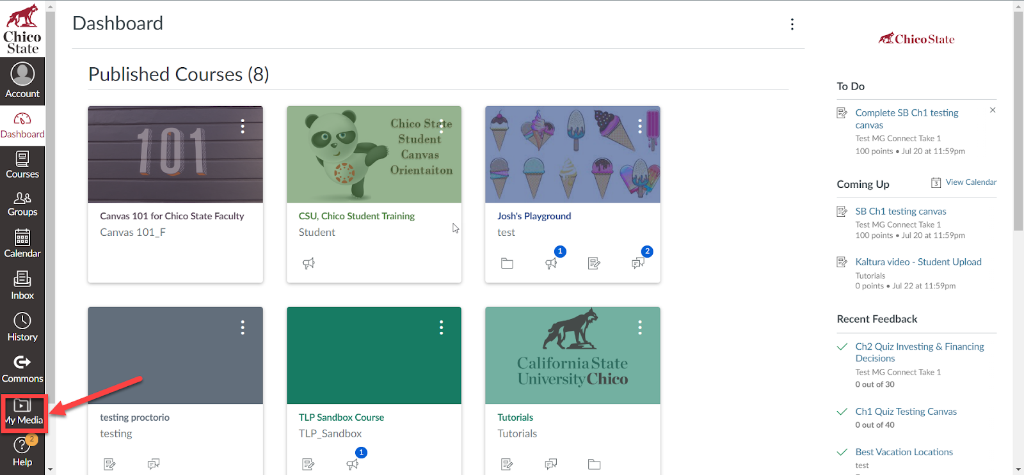The width and height of the screenshot is (1024, 475).
Task: Open Ch1 Quiz Testing Canvas feedback
Action: (906, 412)
